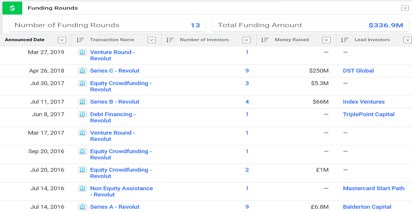Viewport: 412px width, 212px height.
Task: Click the green Funding Rounds dollar icon
Action: click(12, 8)
